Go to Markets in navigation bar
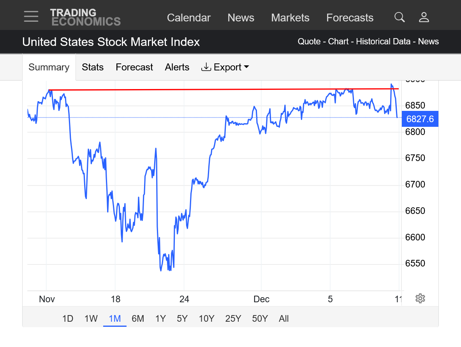This screenshot has width=461, height=347. (x=290, y=18)
